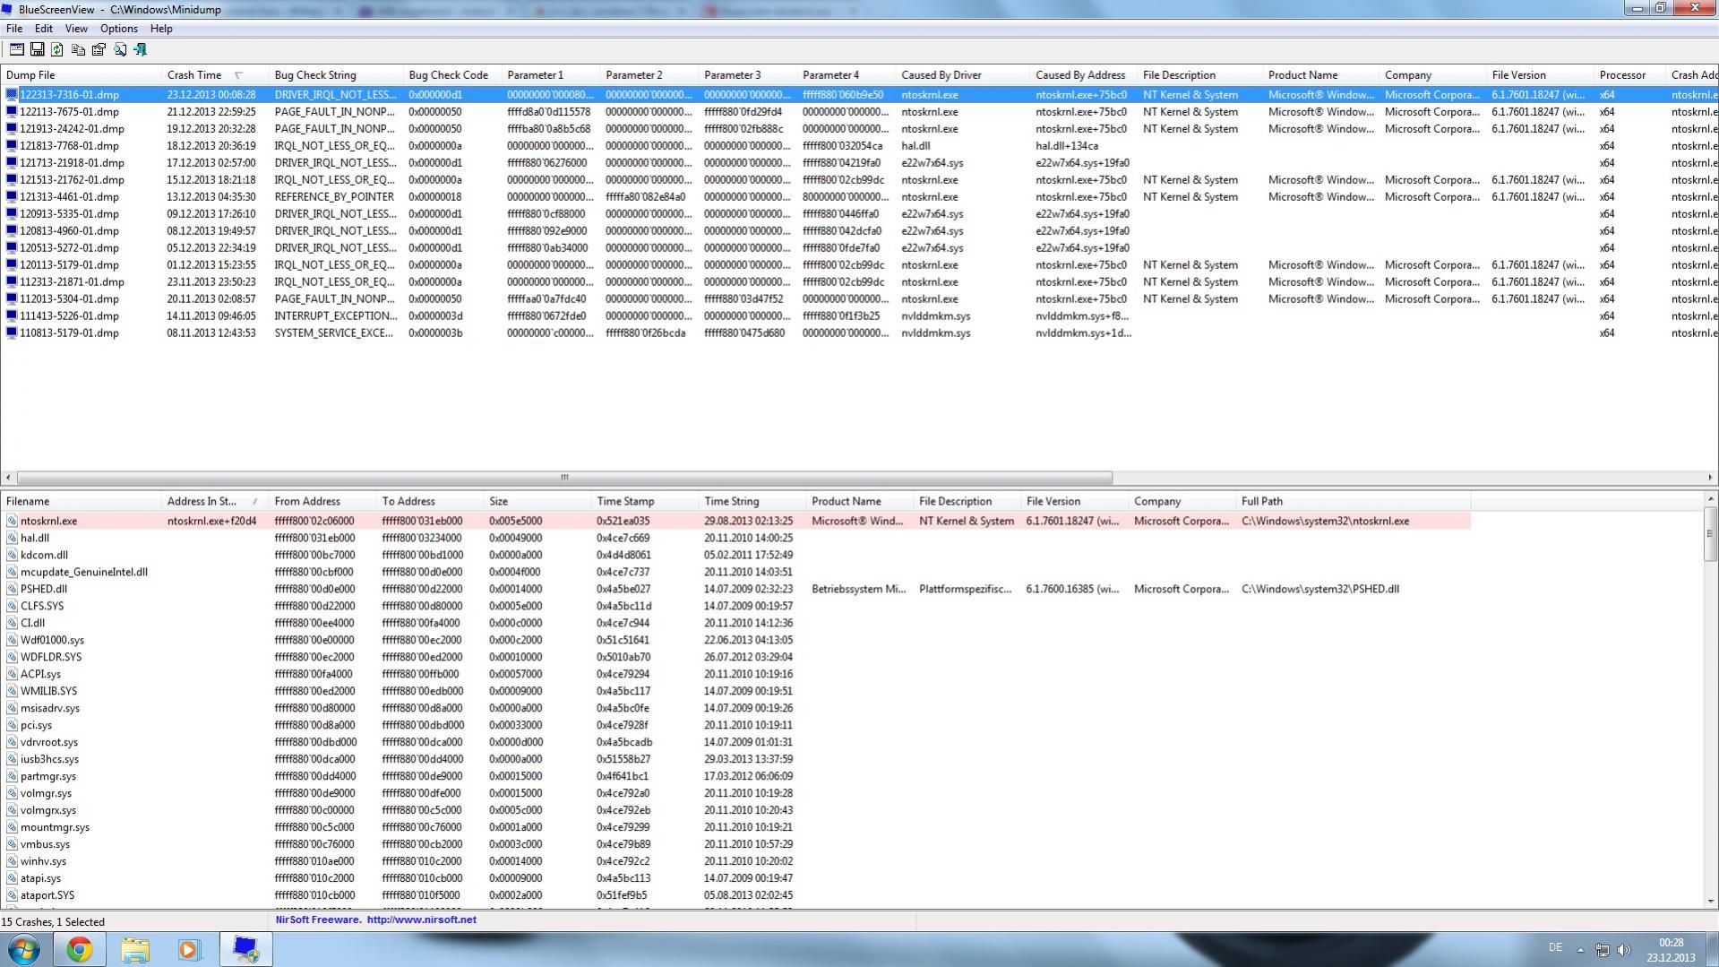
Task: Open Properties using the toolbar icon
Action: 99,50
